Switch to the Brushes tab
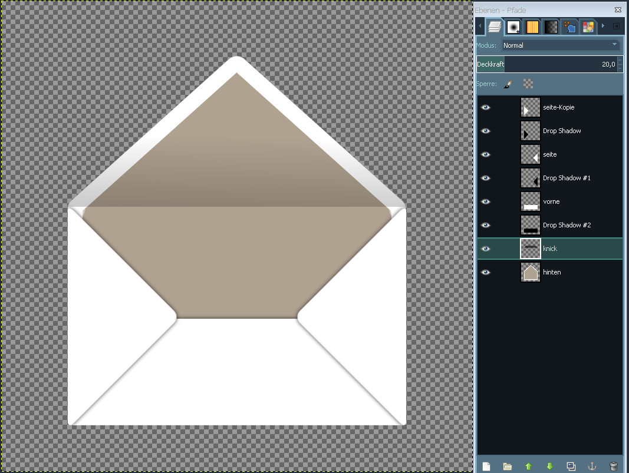 tap(513, 27)
